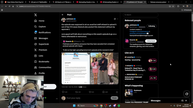Click the Grok icon on pokimane's post
Viewport: 193px width, 108px height.
115,19
